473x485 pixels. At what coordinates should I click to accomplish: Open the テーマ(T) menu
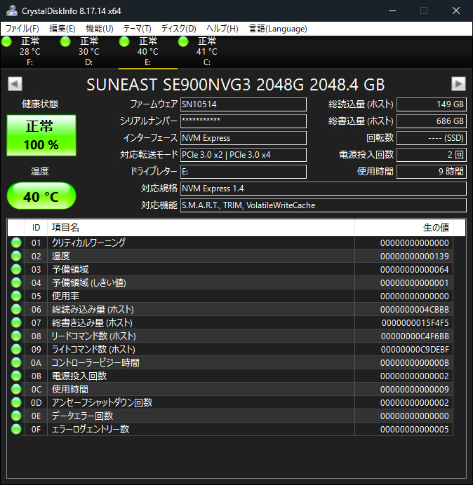[x=138, y=29]
